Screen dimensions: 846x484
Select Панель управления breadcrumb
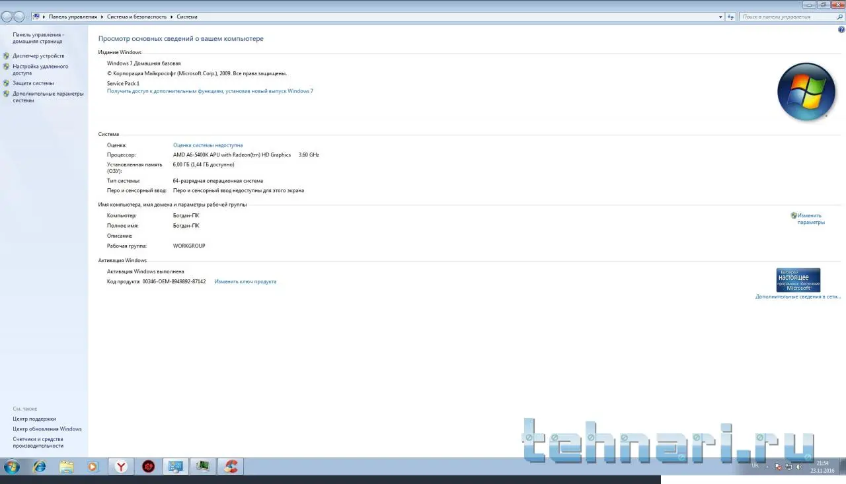73,17
